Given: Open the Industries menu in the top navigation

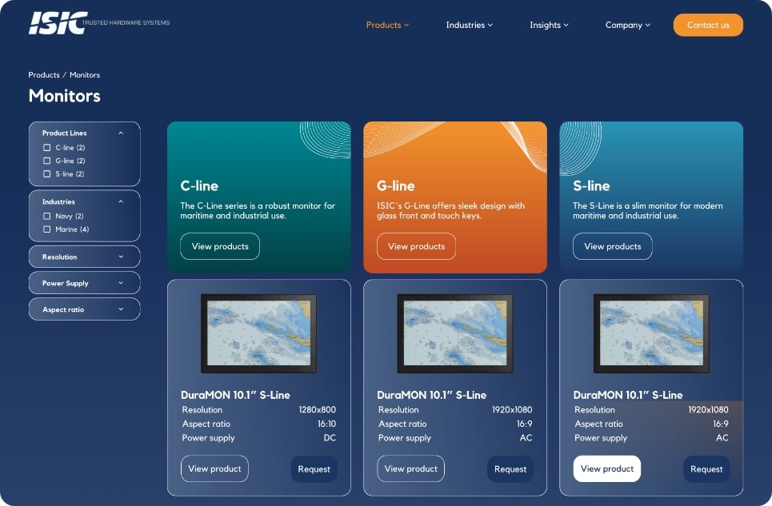Looking at the screenshot, I should pyautogui.click(x=470, y=25).
